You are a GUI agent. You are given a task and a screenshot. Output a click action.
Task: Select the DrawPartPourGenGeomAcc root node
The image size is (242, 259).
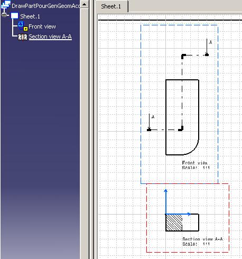pyautogui.click(x=45, y=6)
